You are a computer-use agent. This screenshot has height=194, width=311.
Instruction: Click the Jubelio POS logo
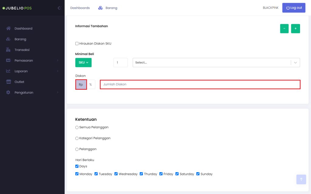17,8
